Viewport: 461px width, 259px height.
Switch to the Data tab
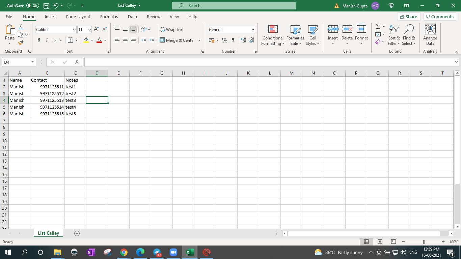[x=132, y=17]
